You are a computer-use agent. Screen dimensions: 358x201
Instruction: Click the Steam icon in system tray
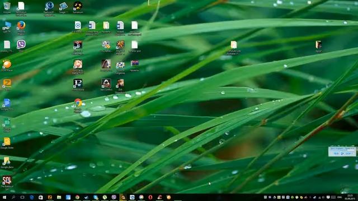pyautogui.click(x=314, y=197)
